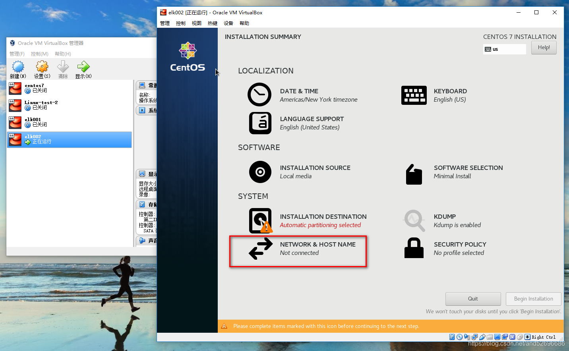Click optical disc status icon
The height and width of the screenshot is (351, 569).
[x=460, y=337]
